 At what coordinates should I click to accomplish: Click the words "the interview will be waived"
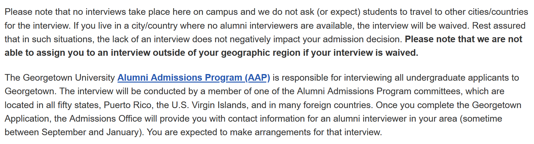click(x=412, y=26)
